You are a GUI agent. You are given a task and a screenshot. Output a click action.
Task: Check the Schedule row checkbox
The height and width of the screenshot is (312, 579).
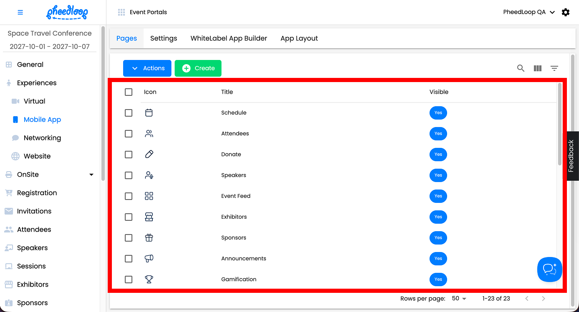129,113
